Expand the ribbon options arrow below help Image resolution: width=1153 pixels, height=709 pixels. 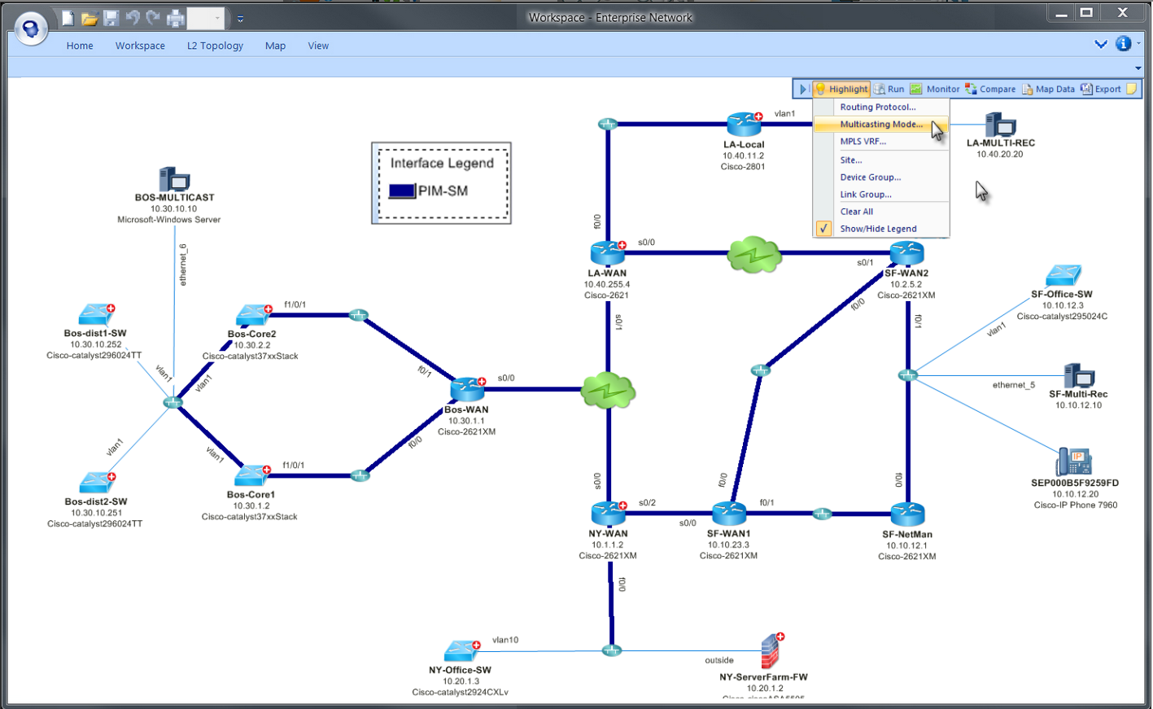tap(1138, 68)
